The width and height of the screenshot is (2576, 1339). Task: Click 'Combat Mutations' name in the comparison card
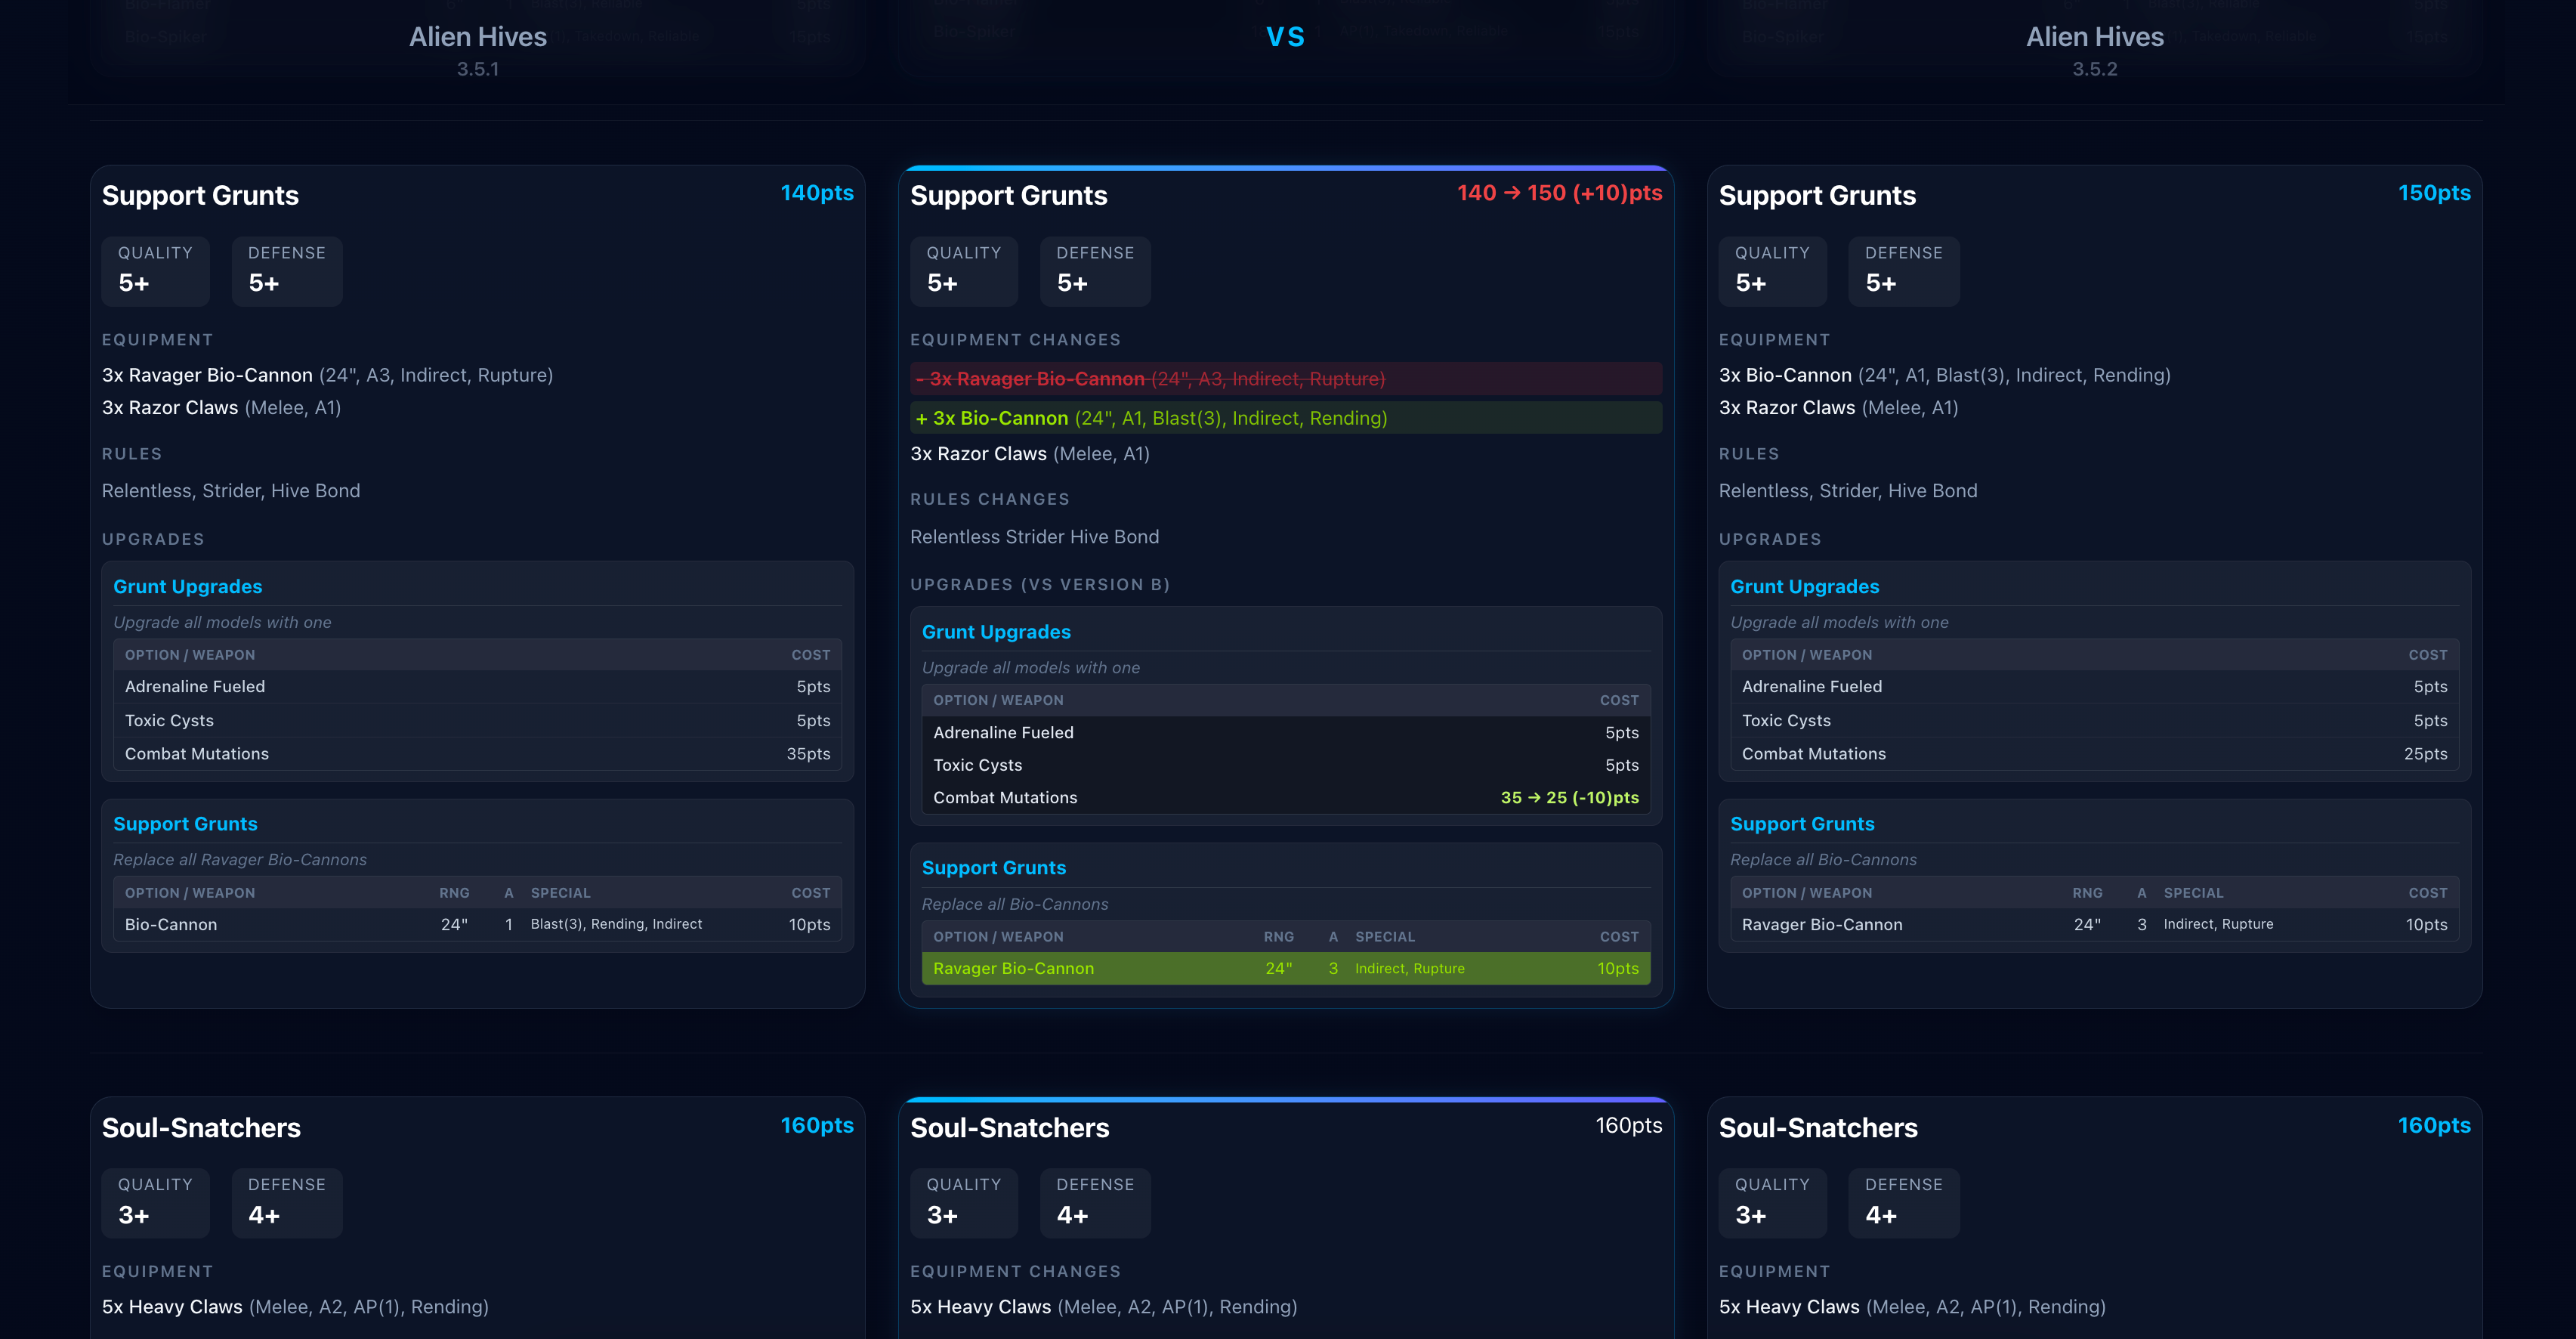pos(1005,798)
